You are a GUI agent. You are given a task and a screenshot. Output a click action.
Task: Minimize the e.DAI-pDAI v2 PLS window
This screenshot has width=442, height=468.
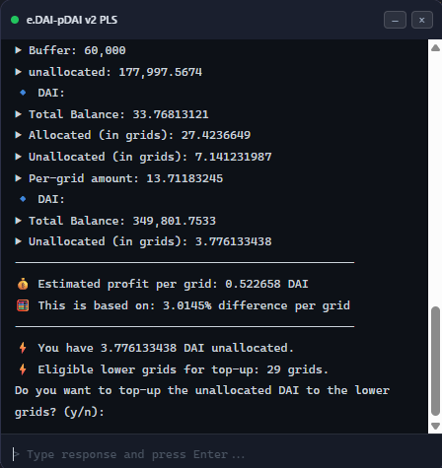[x=395, y=20]
